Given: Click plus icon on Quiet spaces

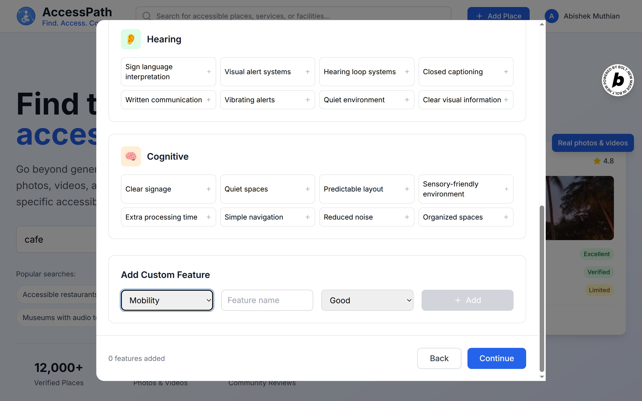Looking at the screenshot, I should click(x=307, y=189).
